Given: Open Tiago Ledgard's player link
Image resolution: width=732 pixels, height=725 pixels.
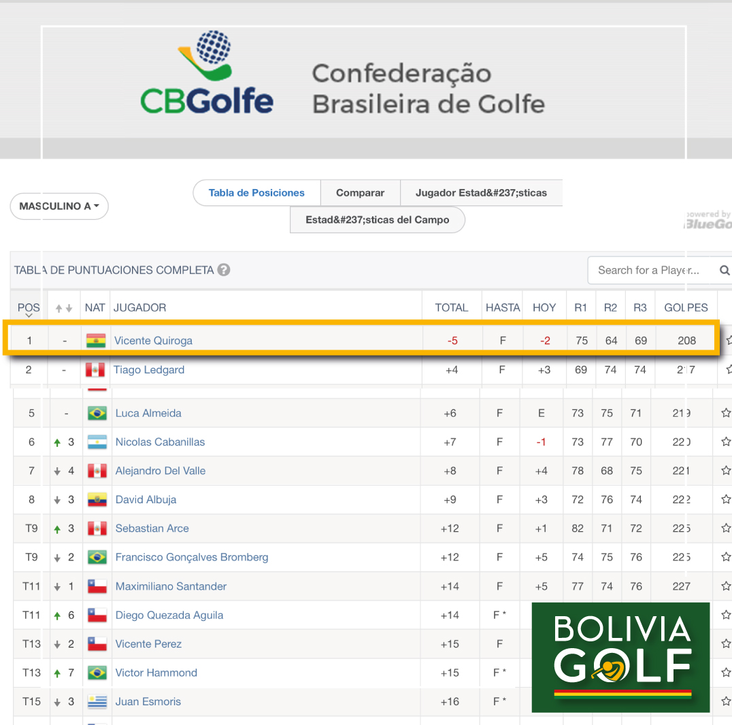Looking at the screenshot, I should [x=149, y=370].
